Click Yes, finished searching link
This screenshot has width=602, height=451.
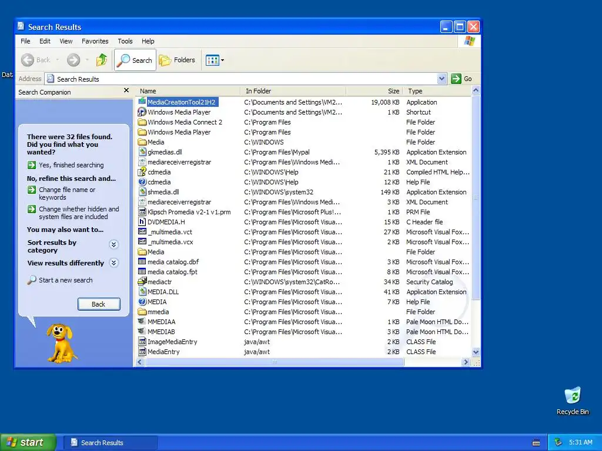(71, 165)
